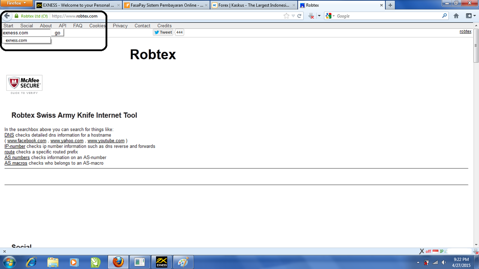Open the www.yahoo.com link

67,141
